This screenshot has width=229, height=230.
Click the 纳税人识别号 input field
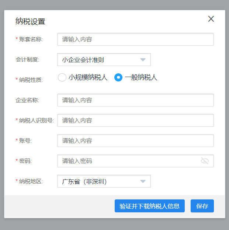click(x=135, y=120)
